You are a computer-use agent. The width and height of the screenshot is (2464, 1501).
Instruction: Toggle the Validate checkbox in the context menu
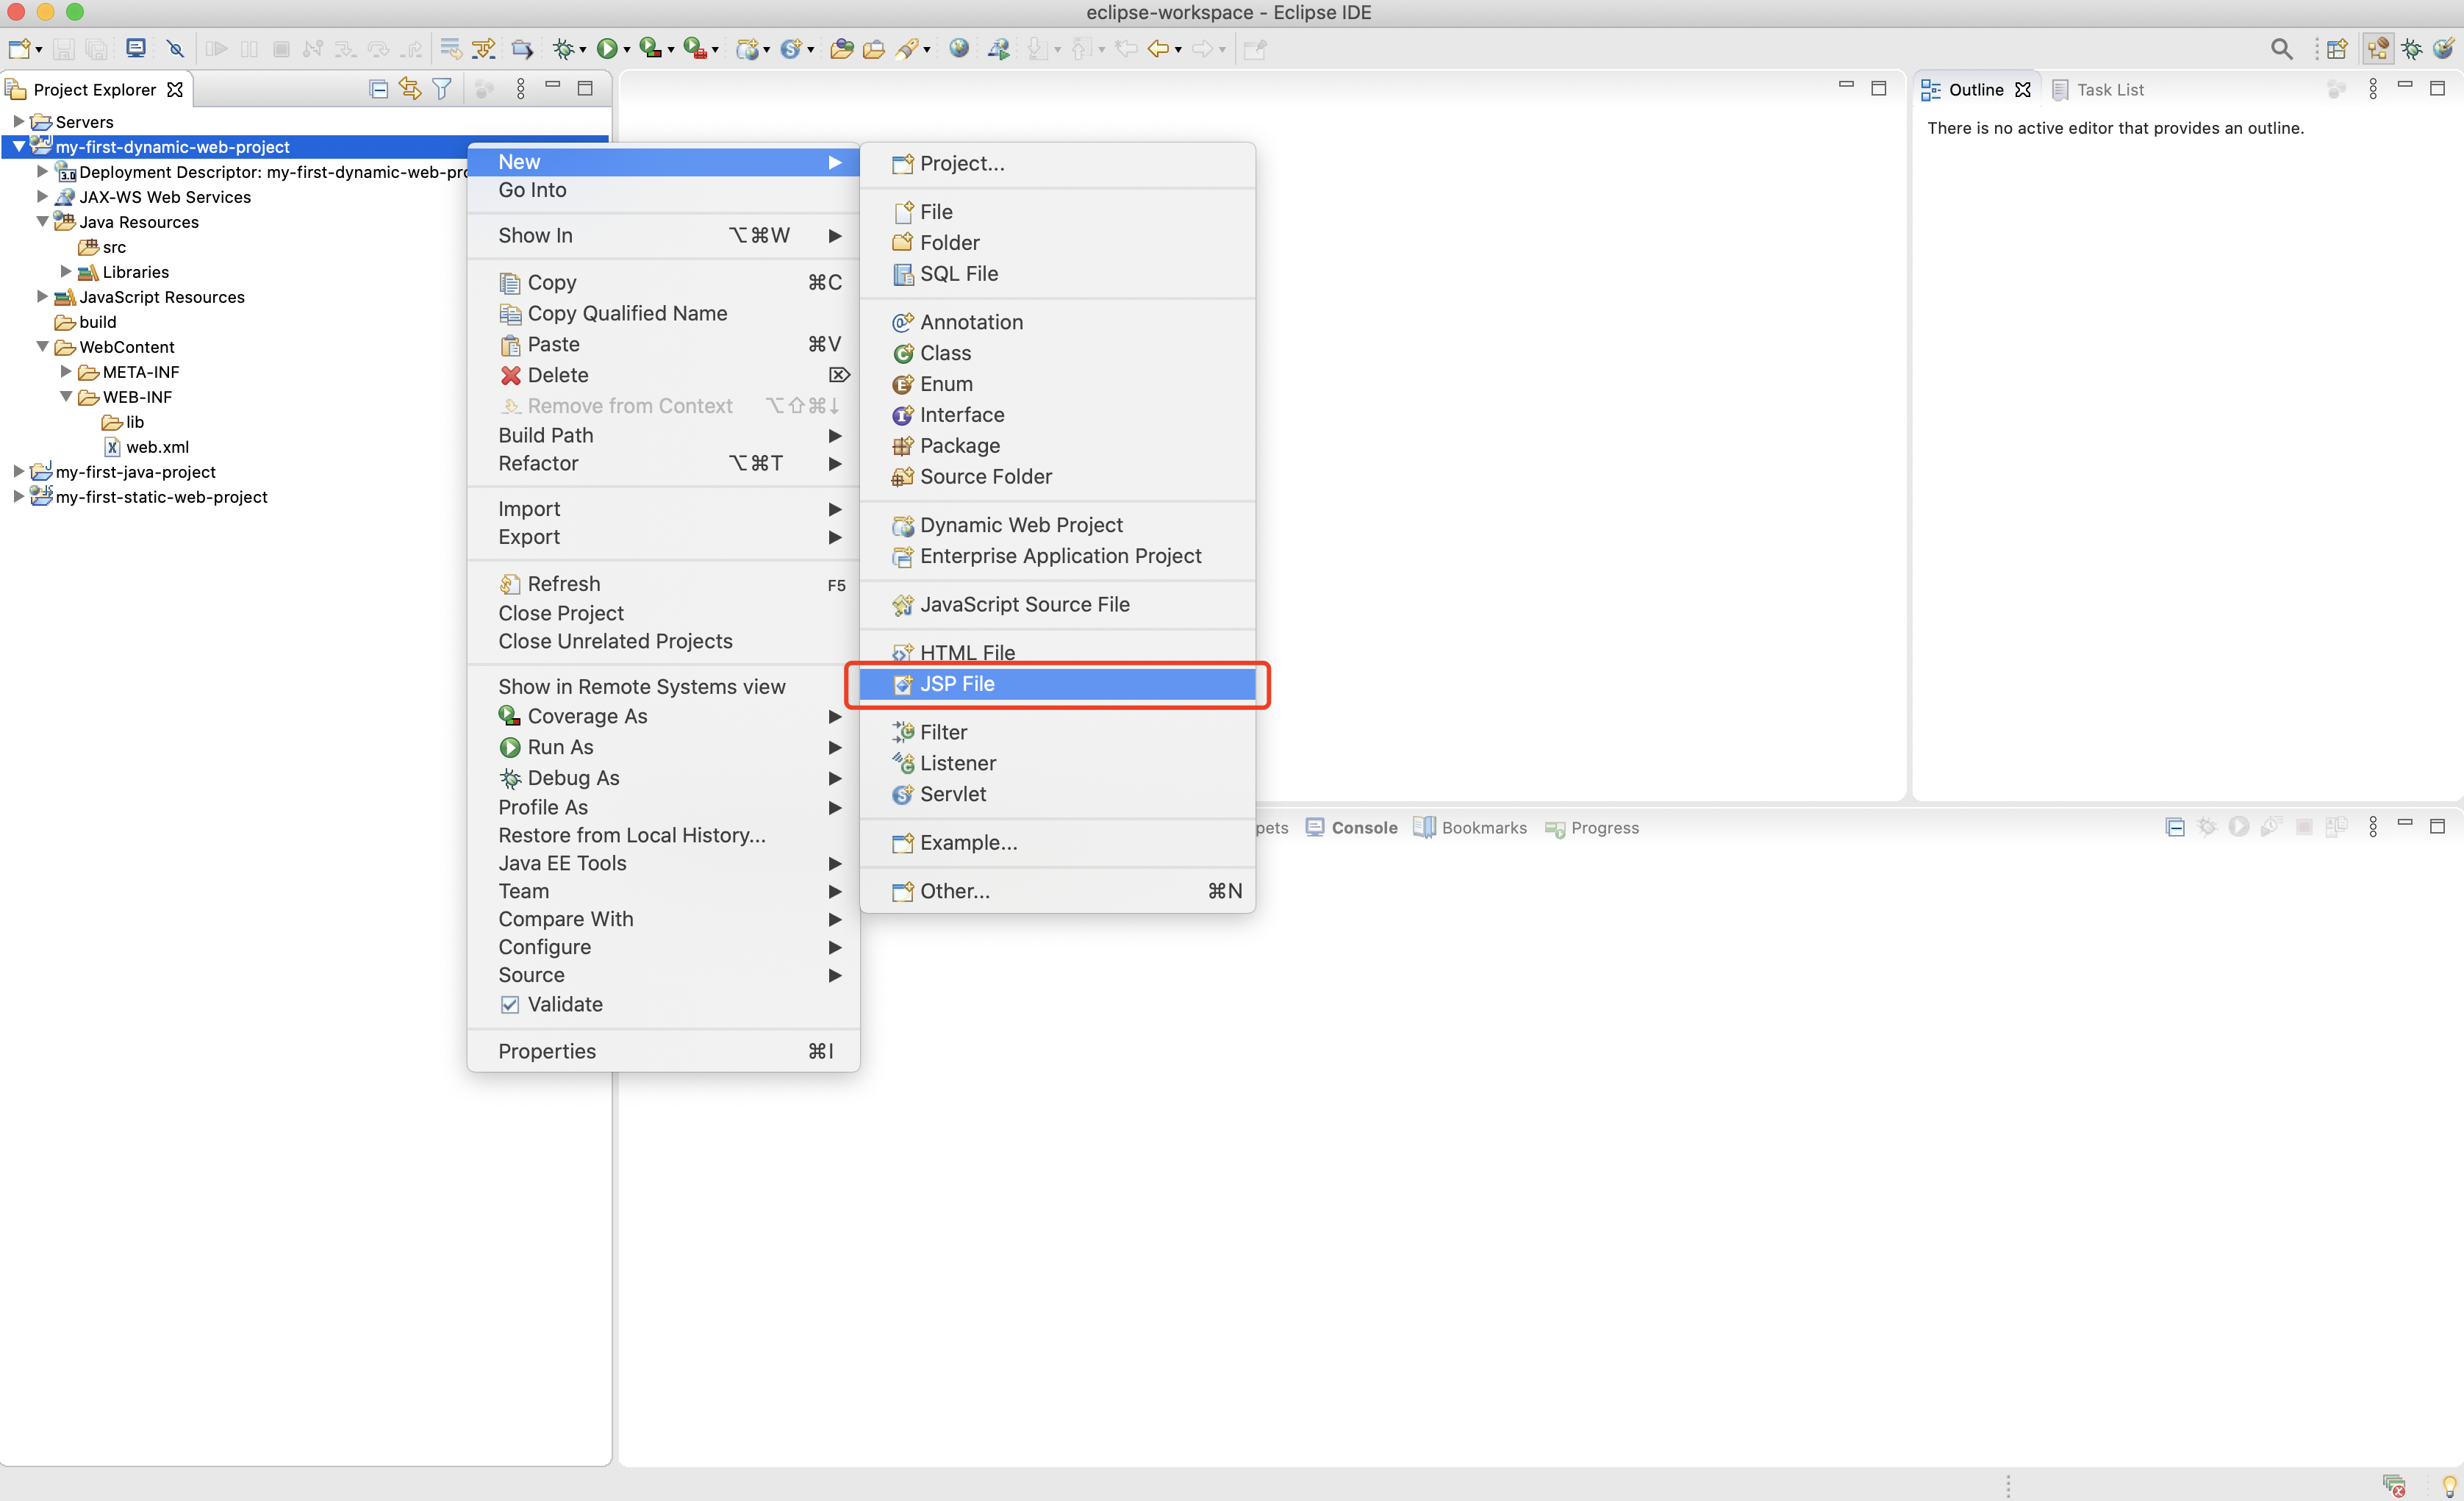coord(510,1004)
